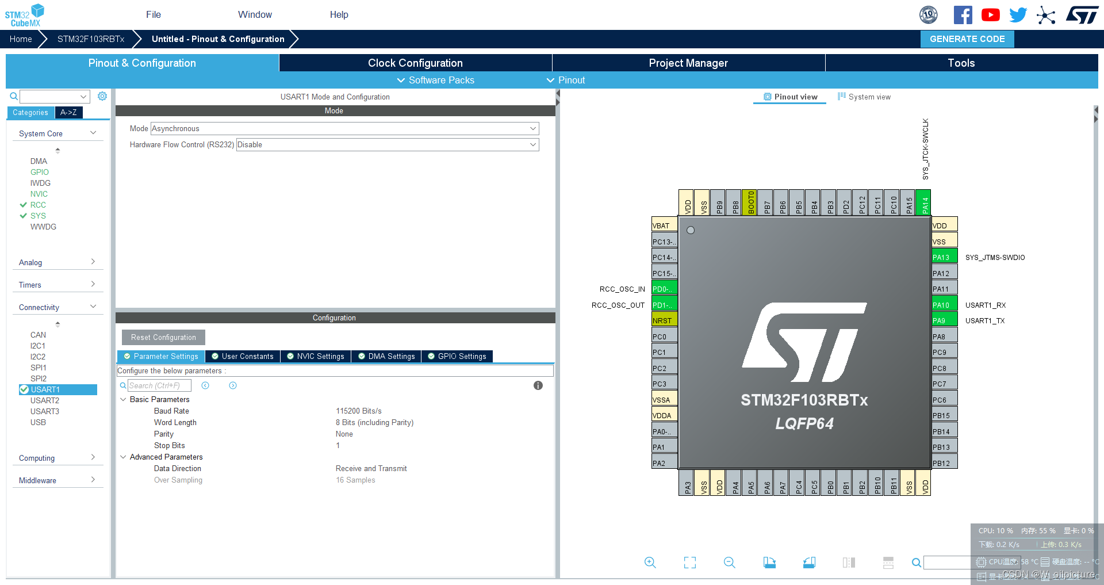Open the ST Twitter icon
1104x585 pixels.
[1018, 15]
